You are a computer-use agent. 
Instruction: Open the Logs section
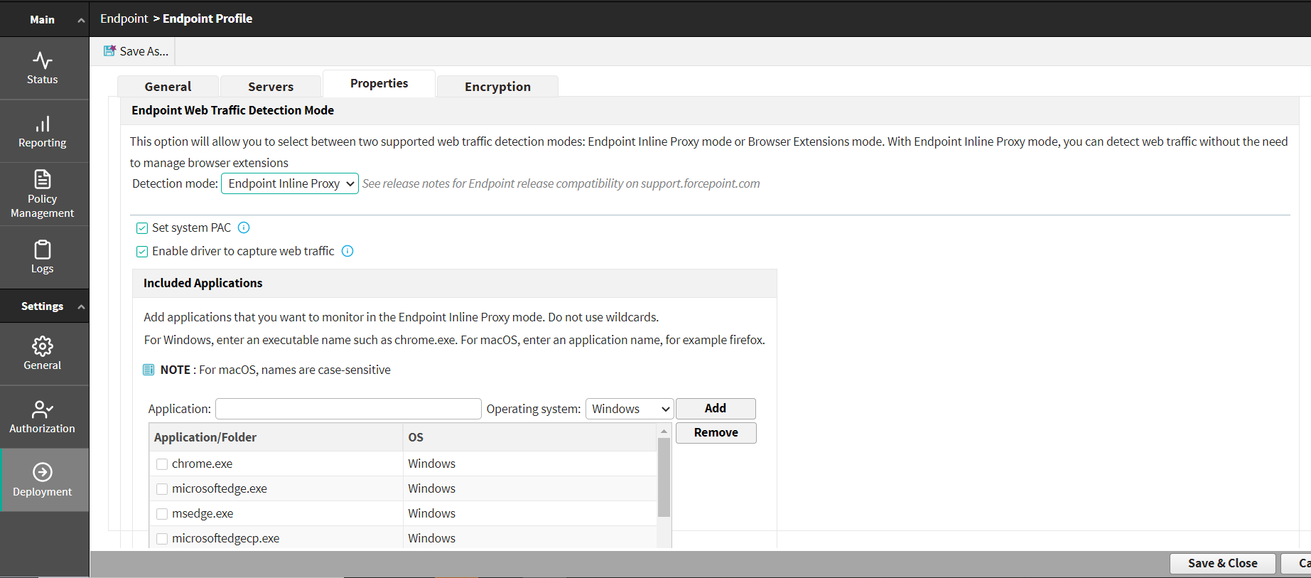pyautogui.click(x=43, y=257)
